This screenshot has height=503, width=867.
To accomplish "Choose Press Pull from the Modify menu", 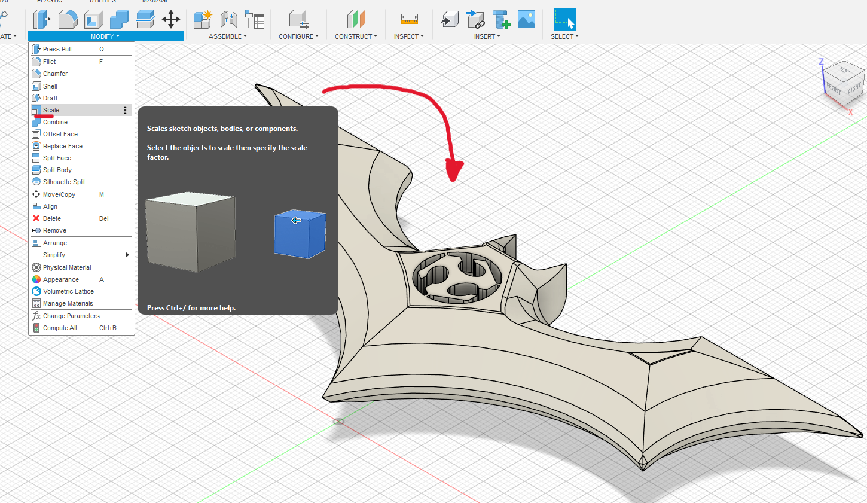I will coord(81,49).
